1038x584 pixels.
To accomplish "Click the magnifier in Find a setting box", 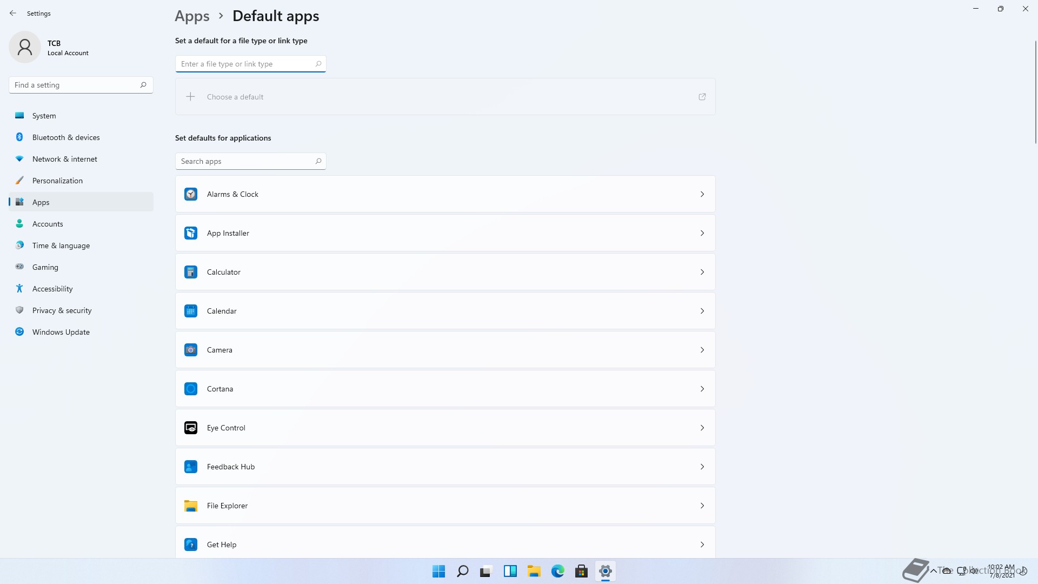I will pos(143,85).
